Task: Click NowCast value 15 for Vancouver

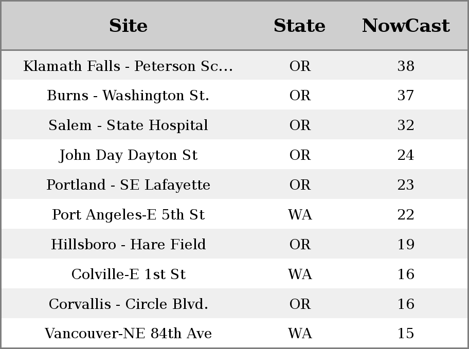Action: tap(406, 334)
